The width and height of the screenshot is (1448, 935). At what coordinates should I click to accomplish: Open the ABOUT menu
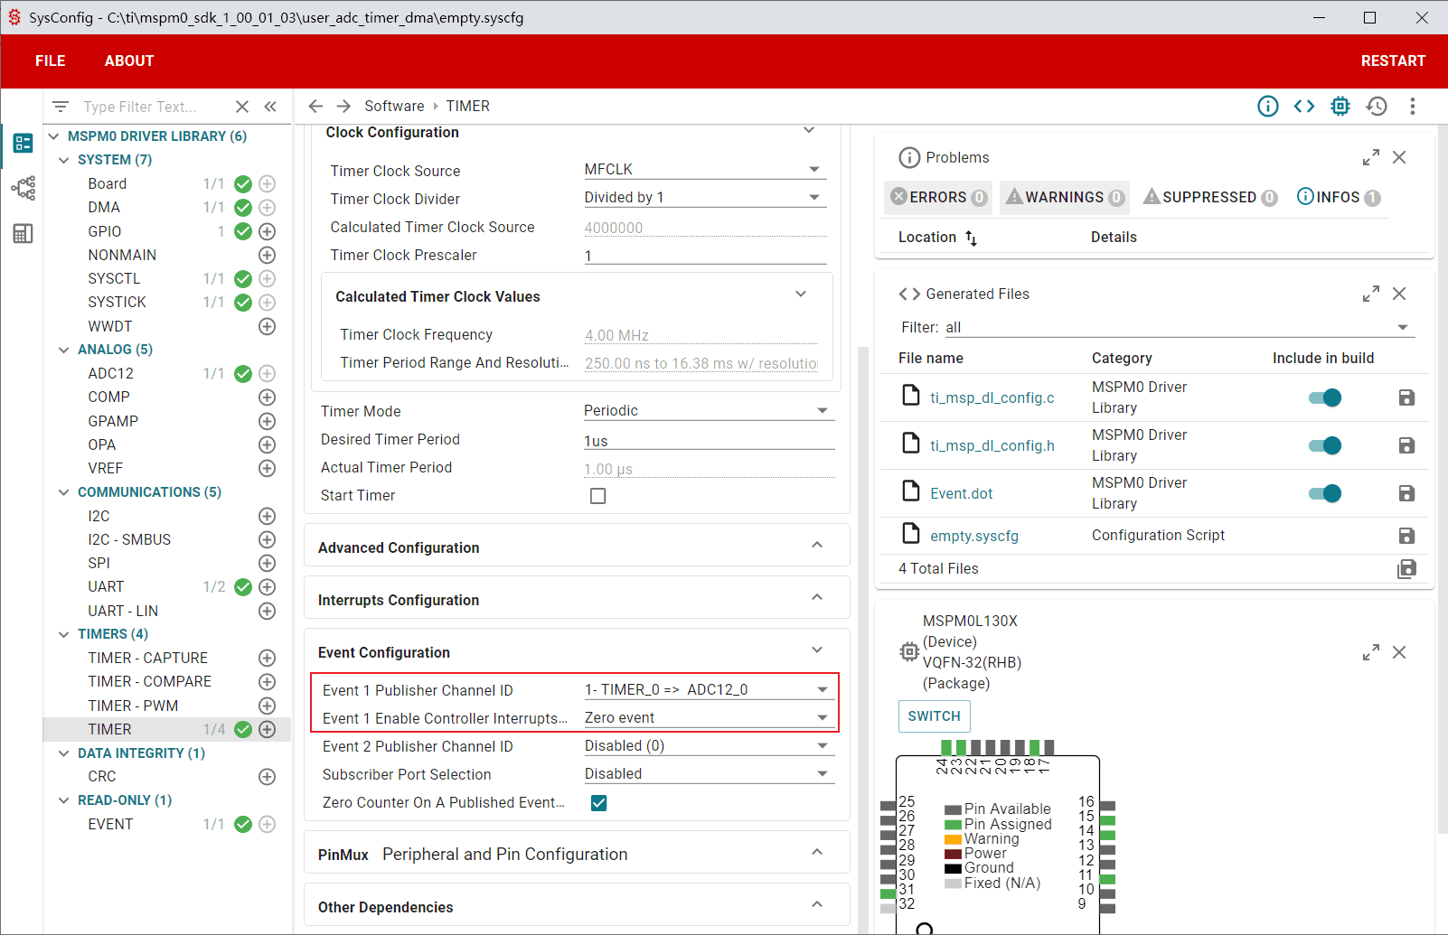click(x=129, y=61)
